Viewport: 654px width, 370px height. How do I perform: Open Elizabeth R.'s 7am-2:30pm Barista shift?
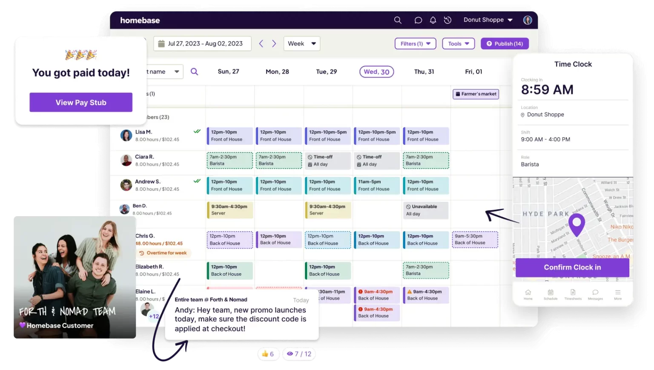[426, 270]
